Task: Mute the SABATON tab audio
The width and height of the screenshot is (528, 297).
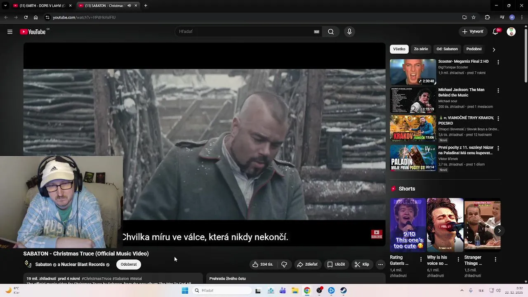Action: click(129, 6)
